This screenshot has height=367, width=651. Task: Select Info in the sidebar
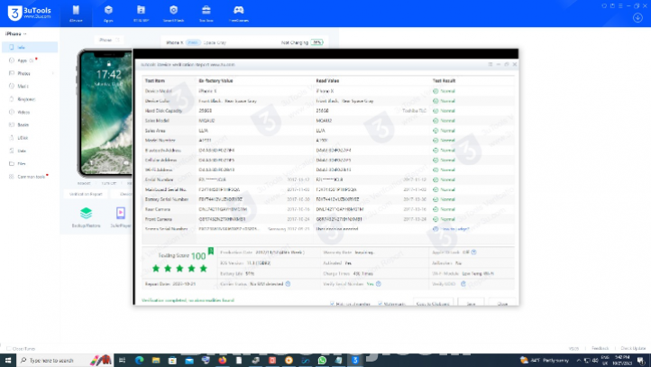(30, 47)
